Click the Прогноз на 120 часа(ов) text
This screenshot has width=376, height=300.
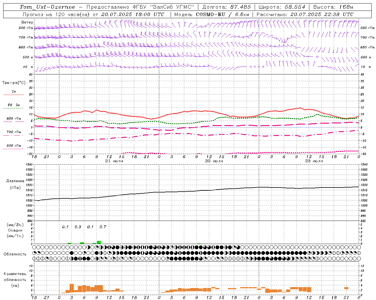click(x=56, y=14)
